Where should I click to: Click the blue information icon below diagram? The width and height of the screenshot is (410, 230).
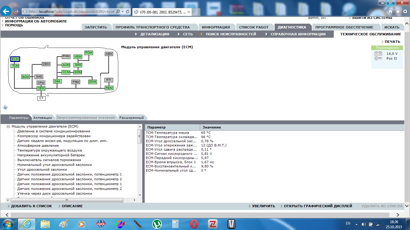[x=5, y=107]
